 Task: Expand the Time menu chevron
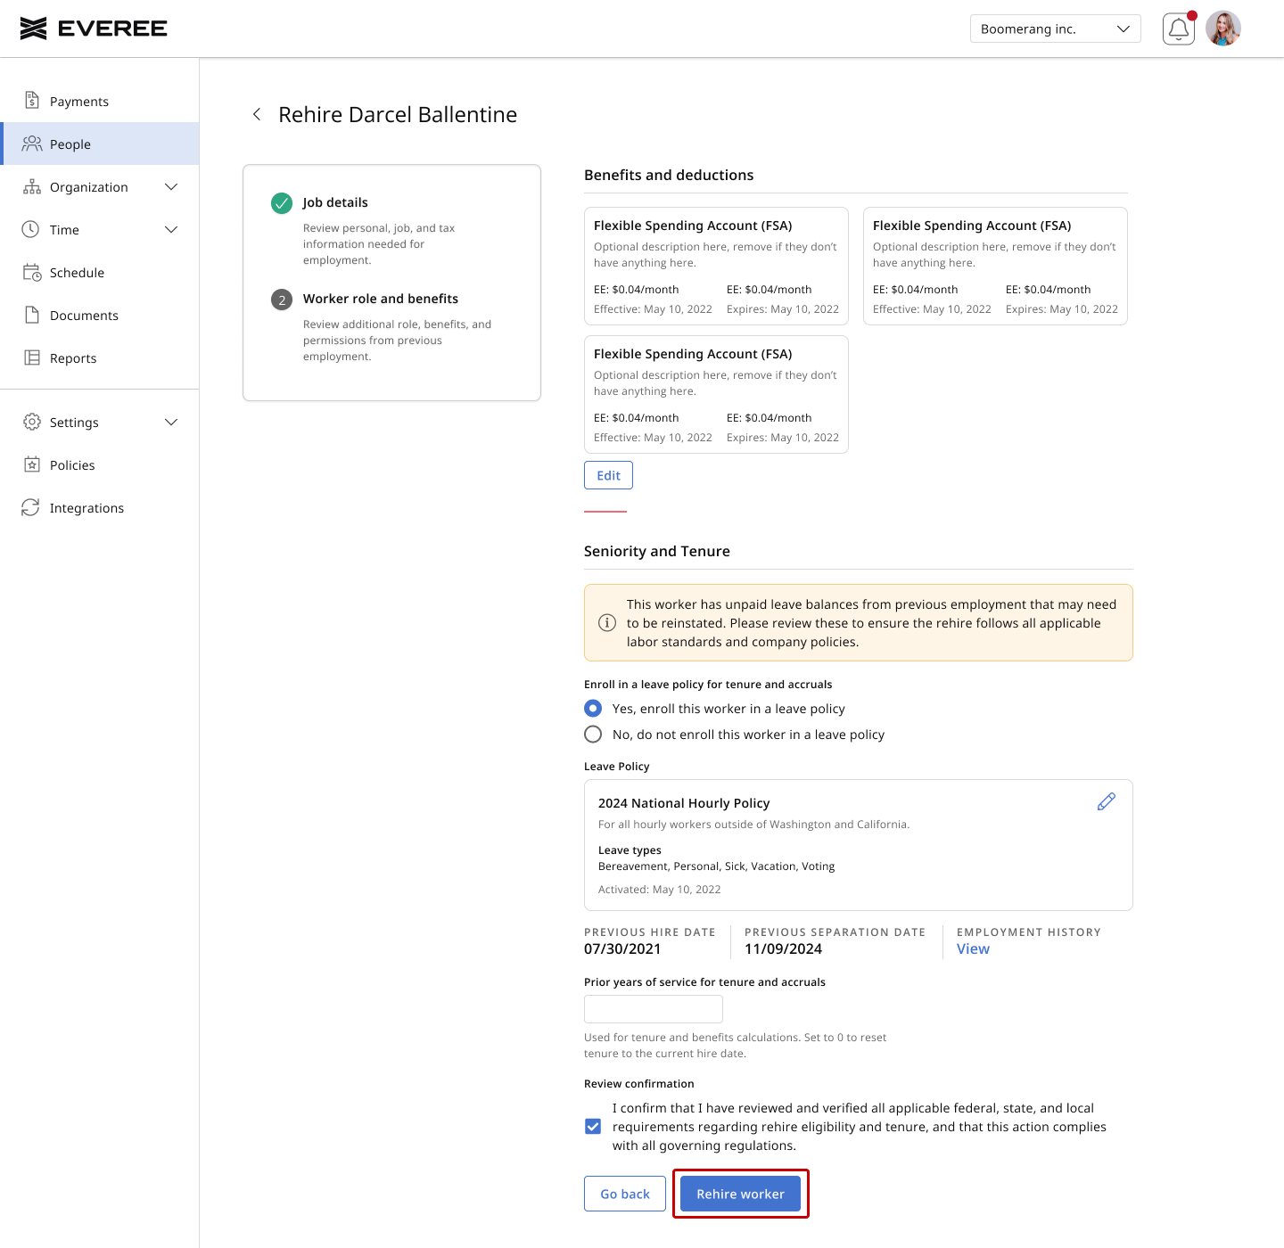click(171, 229)
